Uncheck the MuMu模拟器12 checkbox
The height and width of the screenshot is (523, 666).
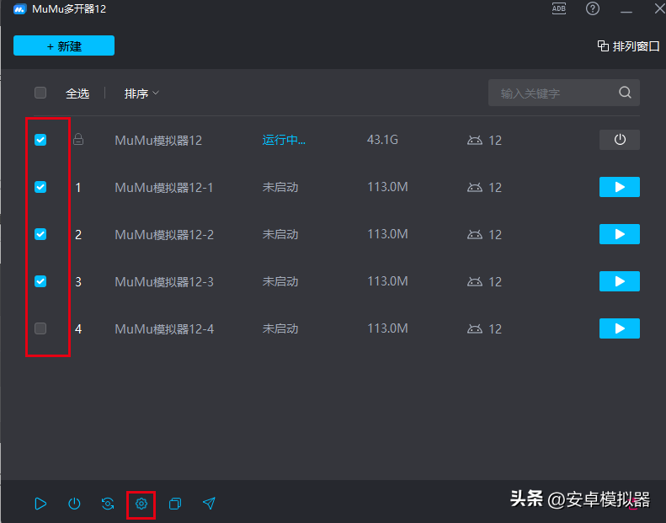pos(40,140)
